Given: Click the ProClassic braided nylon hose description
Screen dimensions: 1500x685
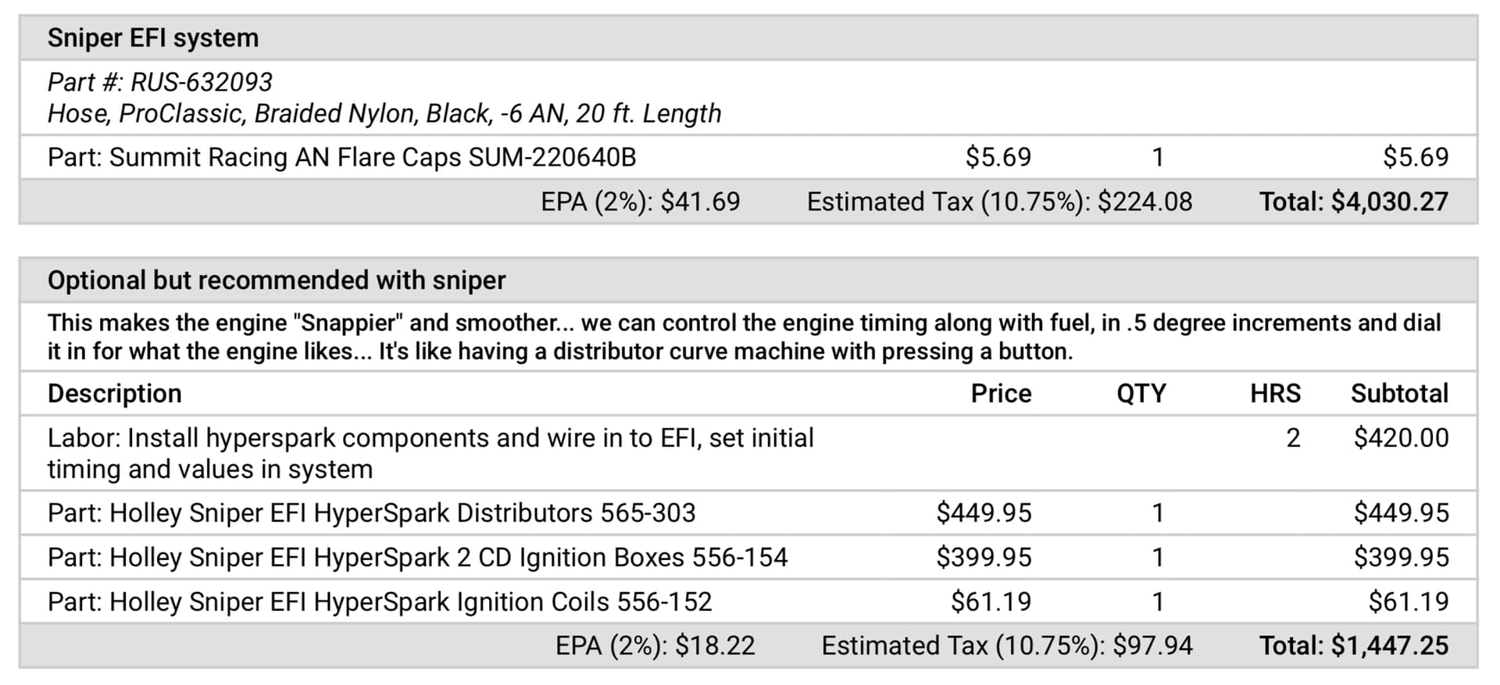Looking at the screenshot, I should tap(384, 114).
